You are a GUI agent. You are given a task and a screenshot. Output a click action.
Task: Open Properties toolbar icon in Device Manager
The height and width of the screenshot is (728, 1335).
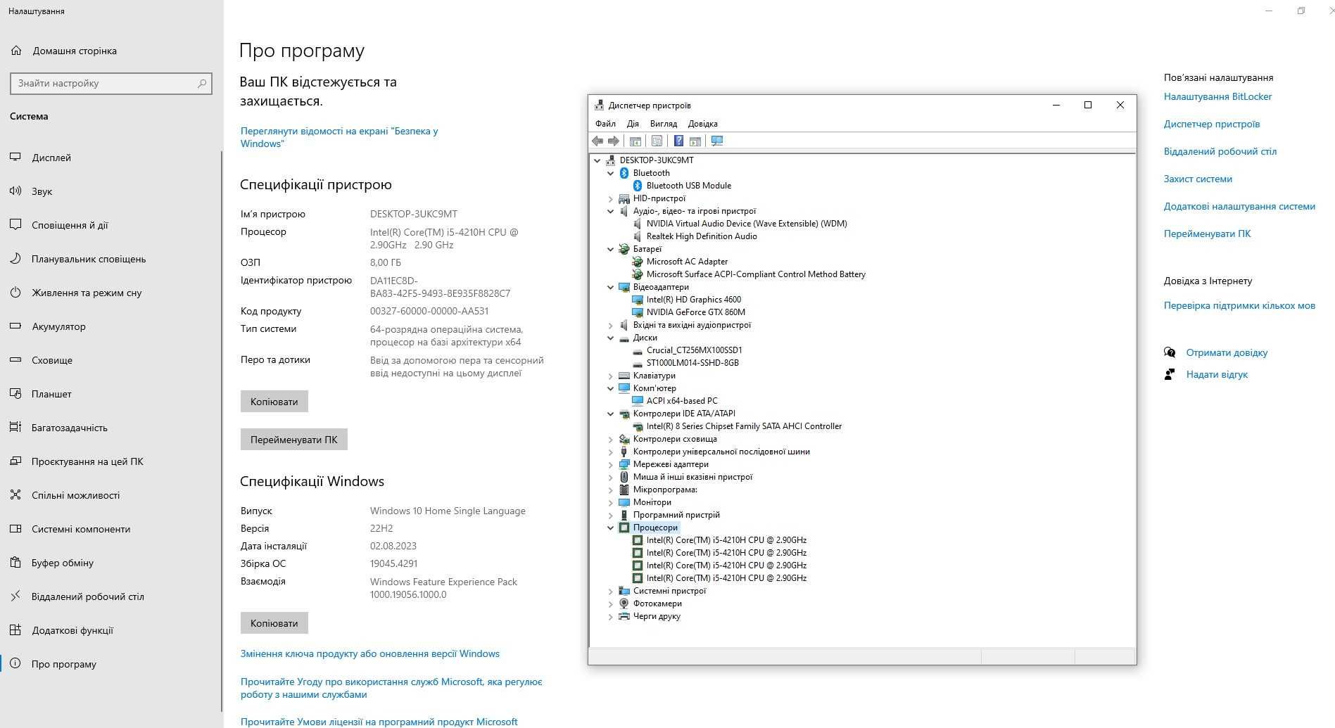click(657, 141)
